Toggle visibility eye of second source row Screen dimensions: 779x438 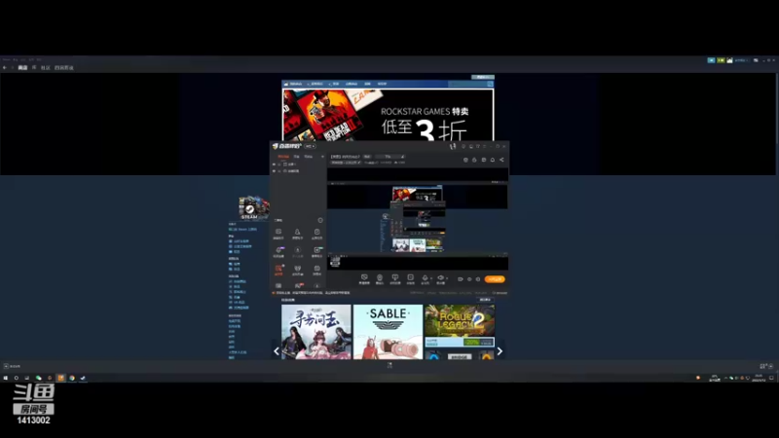click(274, 171)
